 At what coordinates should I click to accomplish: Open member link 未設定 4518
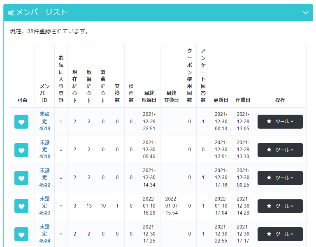(44, 150)
